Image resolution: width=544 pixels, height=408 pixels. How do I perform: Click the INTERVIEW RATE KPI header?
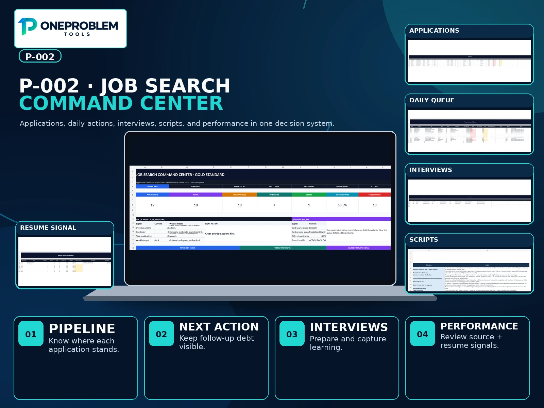click(342, 195)
